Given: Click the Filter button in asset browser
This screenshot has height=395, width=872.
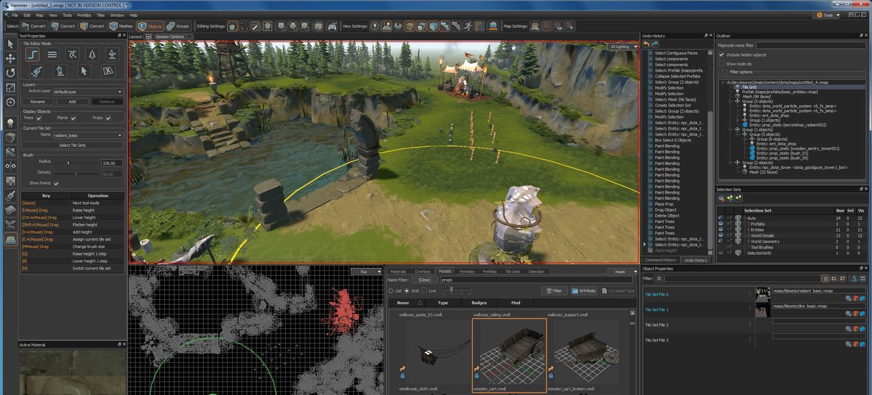Looking at the screenshot, I should 554,291.
